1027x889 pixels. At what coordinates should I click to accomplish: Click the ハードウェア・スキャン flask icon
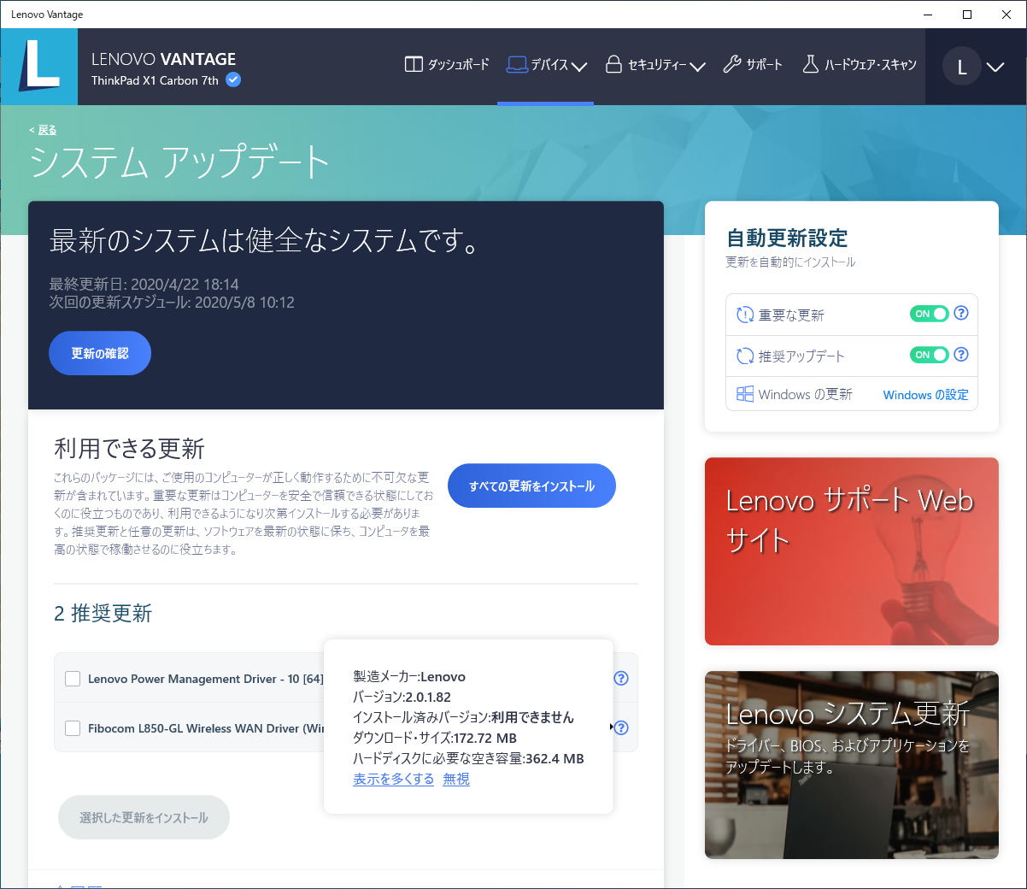pos(810,64)
